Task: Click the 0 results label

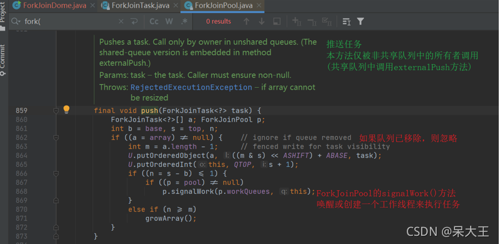Action: [218, 21]
